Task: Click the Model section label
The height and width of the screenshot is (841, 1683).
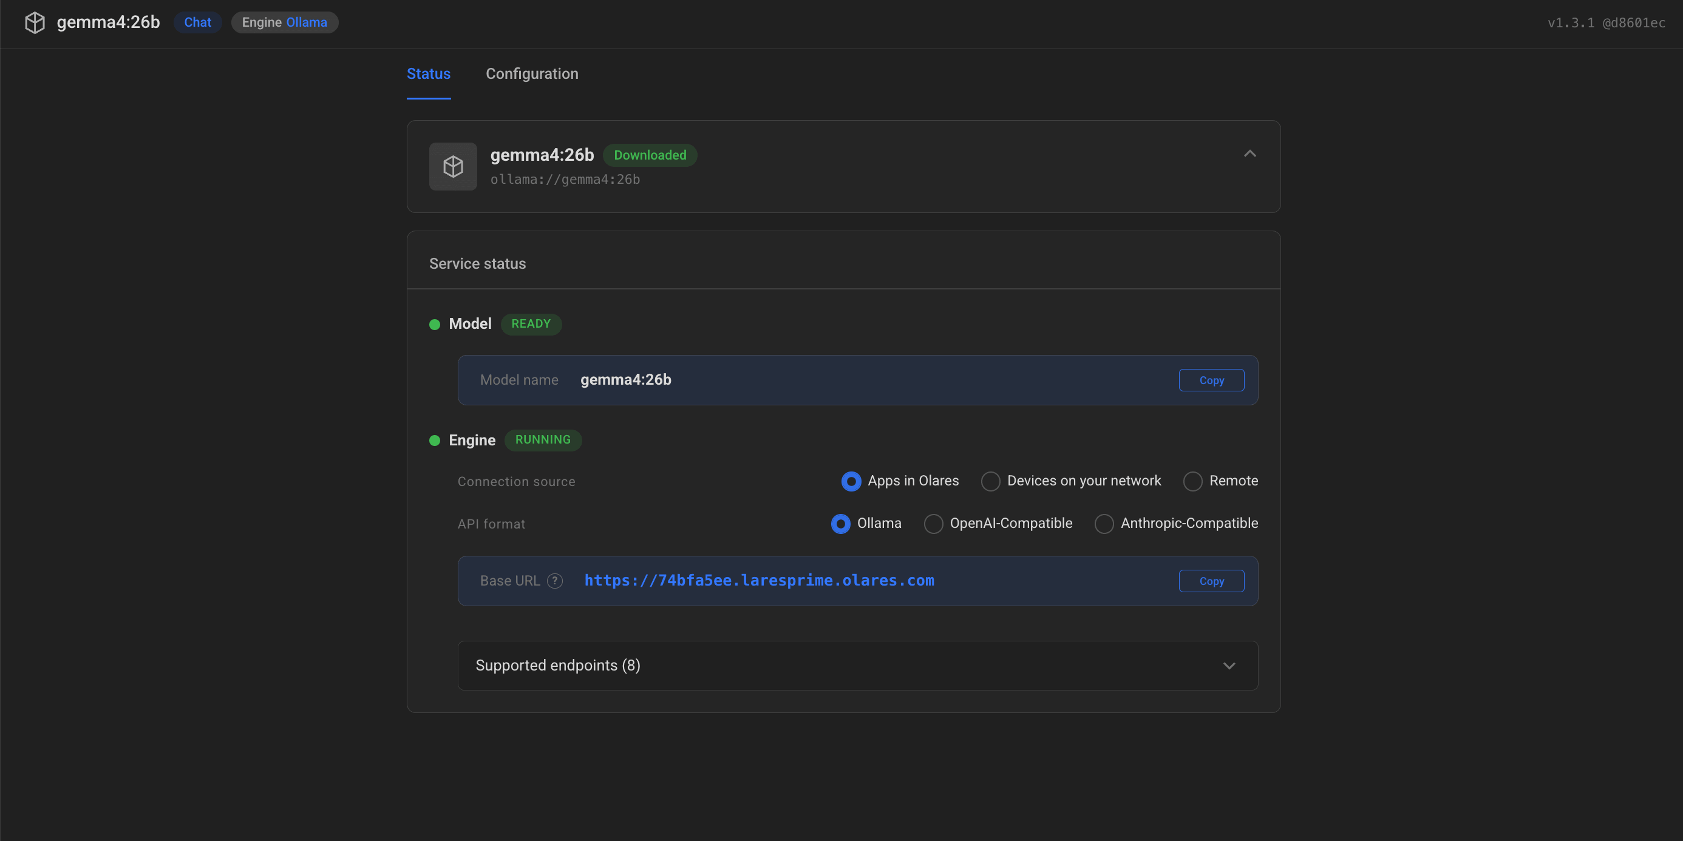Action: 470,324
